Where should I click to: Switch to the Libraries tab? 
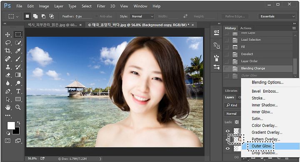pyautogui.click(x=231, y=91)
